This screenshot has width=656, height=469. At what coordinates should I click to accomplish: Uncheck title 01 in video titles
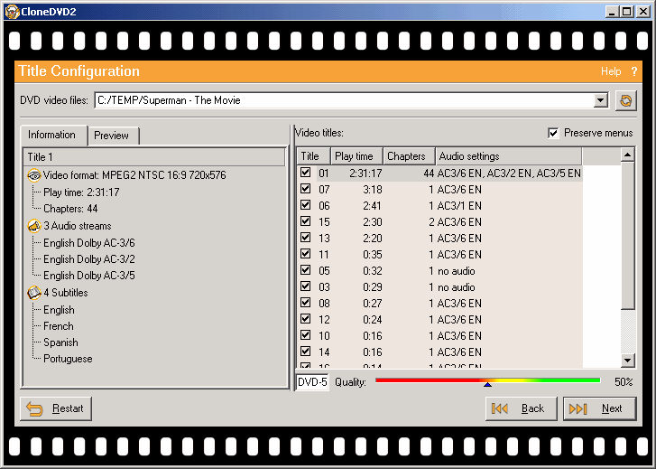(x=306, y=173)
